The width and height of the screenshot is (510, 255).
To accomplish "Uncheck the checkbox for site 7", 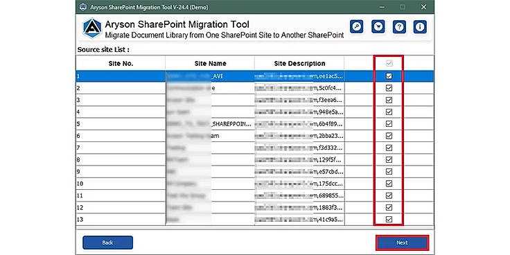I will point(389,148).
